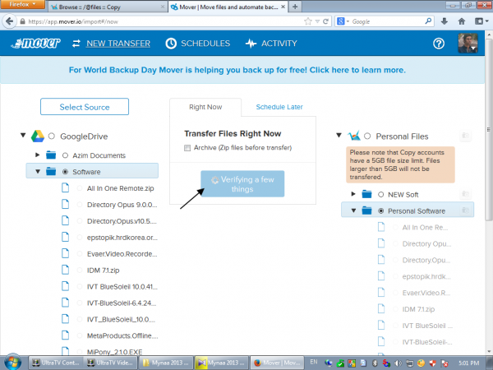
Task: Select the NEW Soft radio button
Action: 380,194
